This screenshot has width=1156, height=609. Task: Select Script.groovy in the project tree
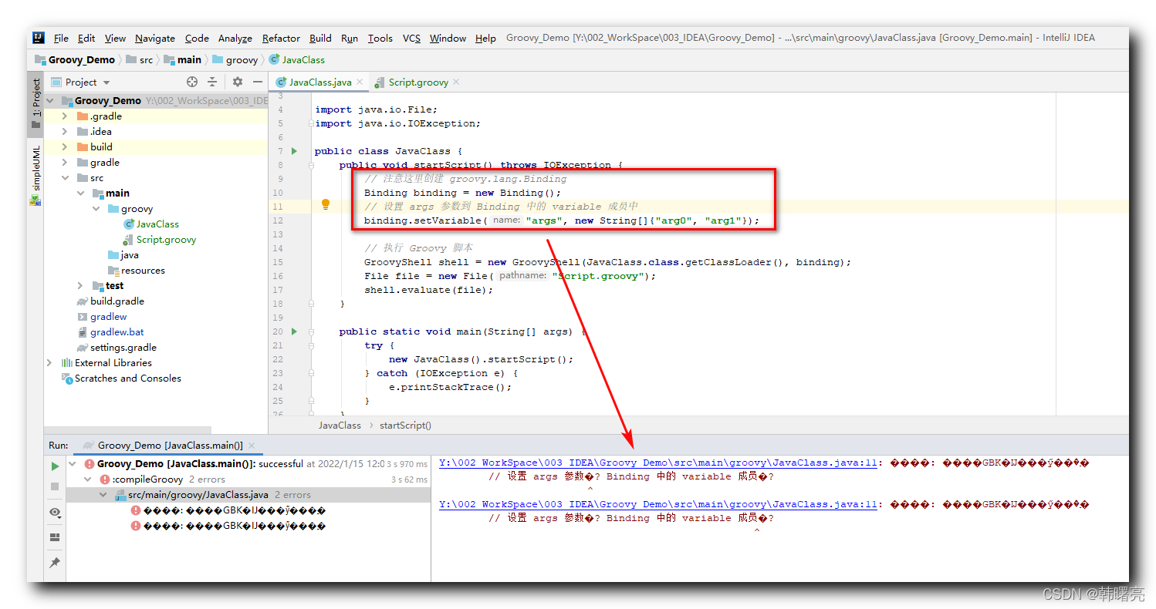pos(166,240)
